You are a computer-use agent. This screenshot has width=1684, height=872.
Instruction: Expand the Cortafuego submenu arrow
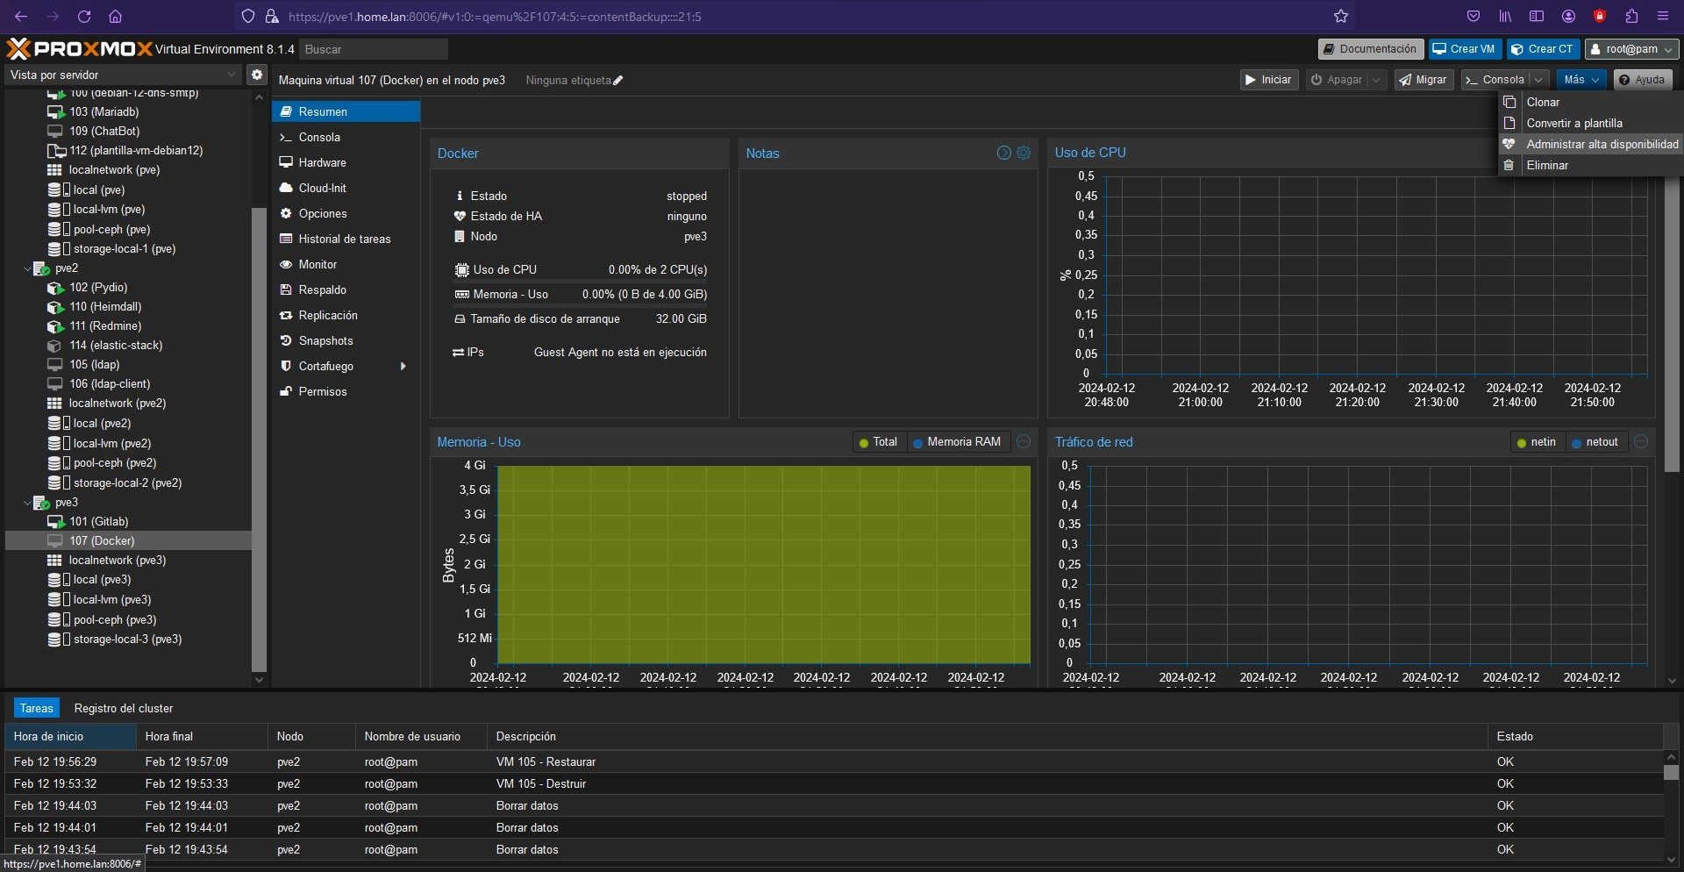point(403,366)
